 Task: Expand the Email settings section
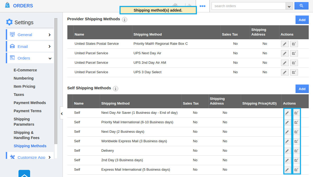30,46
